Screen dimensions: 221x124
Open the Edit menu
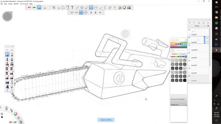coord(6,4)
